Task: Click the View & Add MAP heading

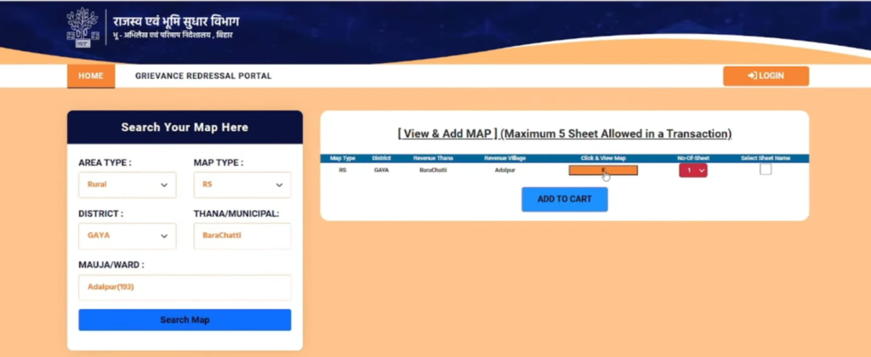Action: click(x=564, y=133)
